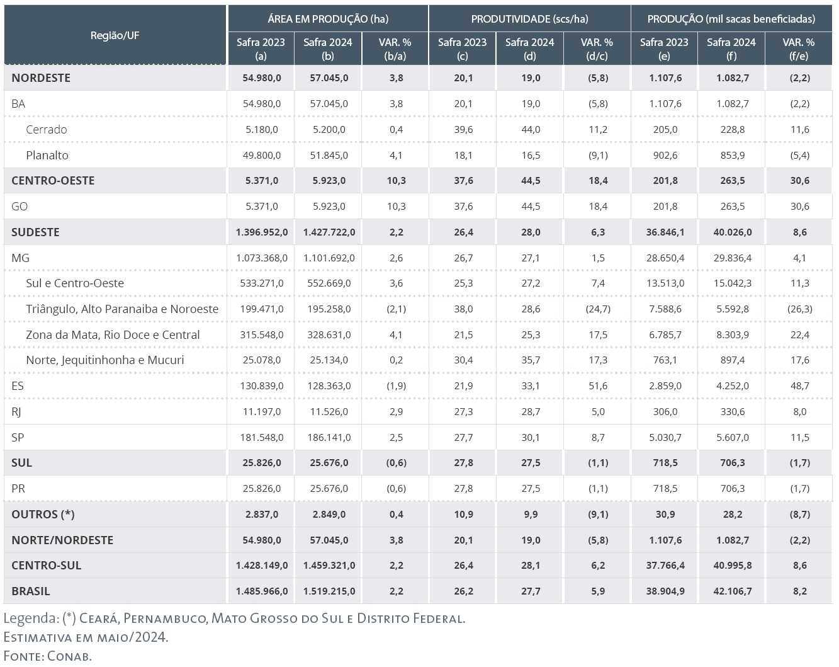The image size is (839, 667).
Task: Select the OUTROS (*) row label
Action: tap(43, 515)
